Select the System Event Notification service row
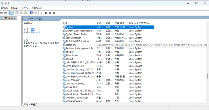 click(108, 31)
